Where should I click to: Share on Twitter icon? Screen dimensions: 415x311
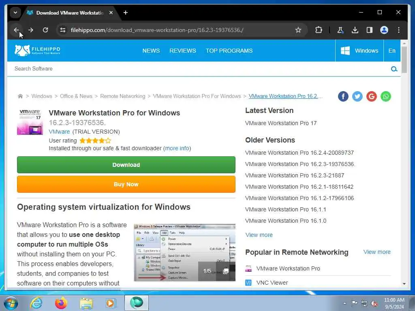(x=357, y=96)
